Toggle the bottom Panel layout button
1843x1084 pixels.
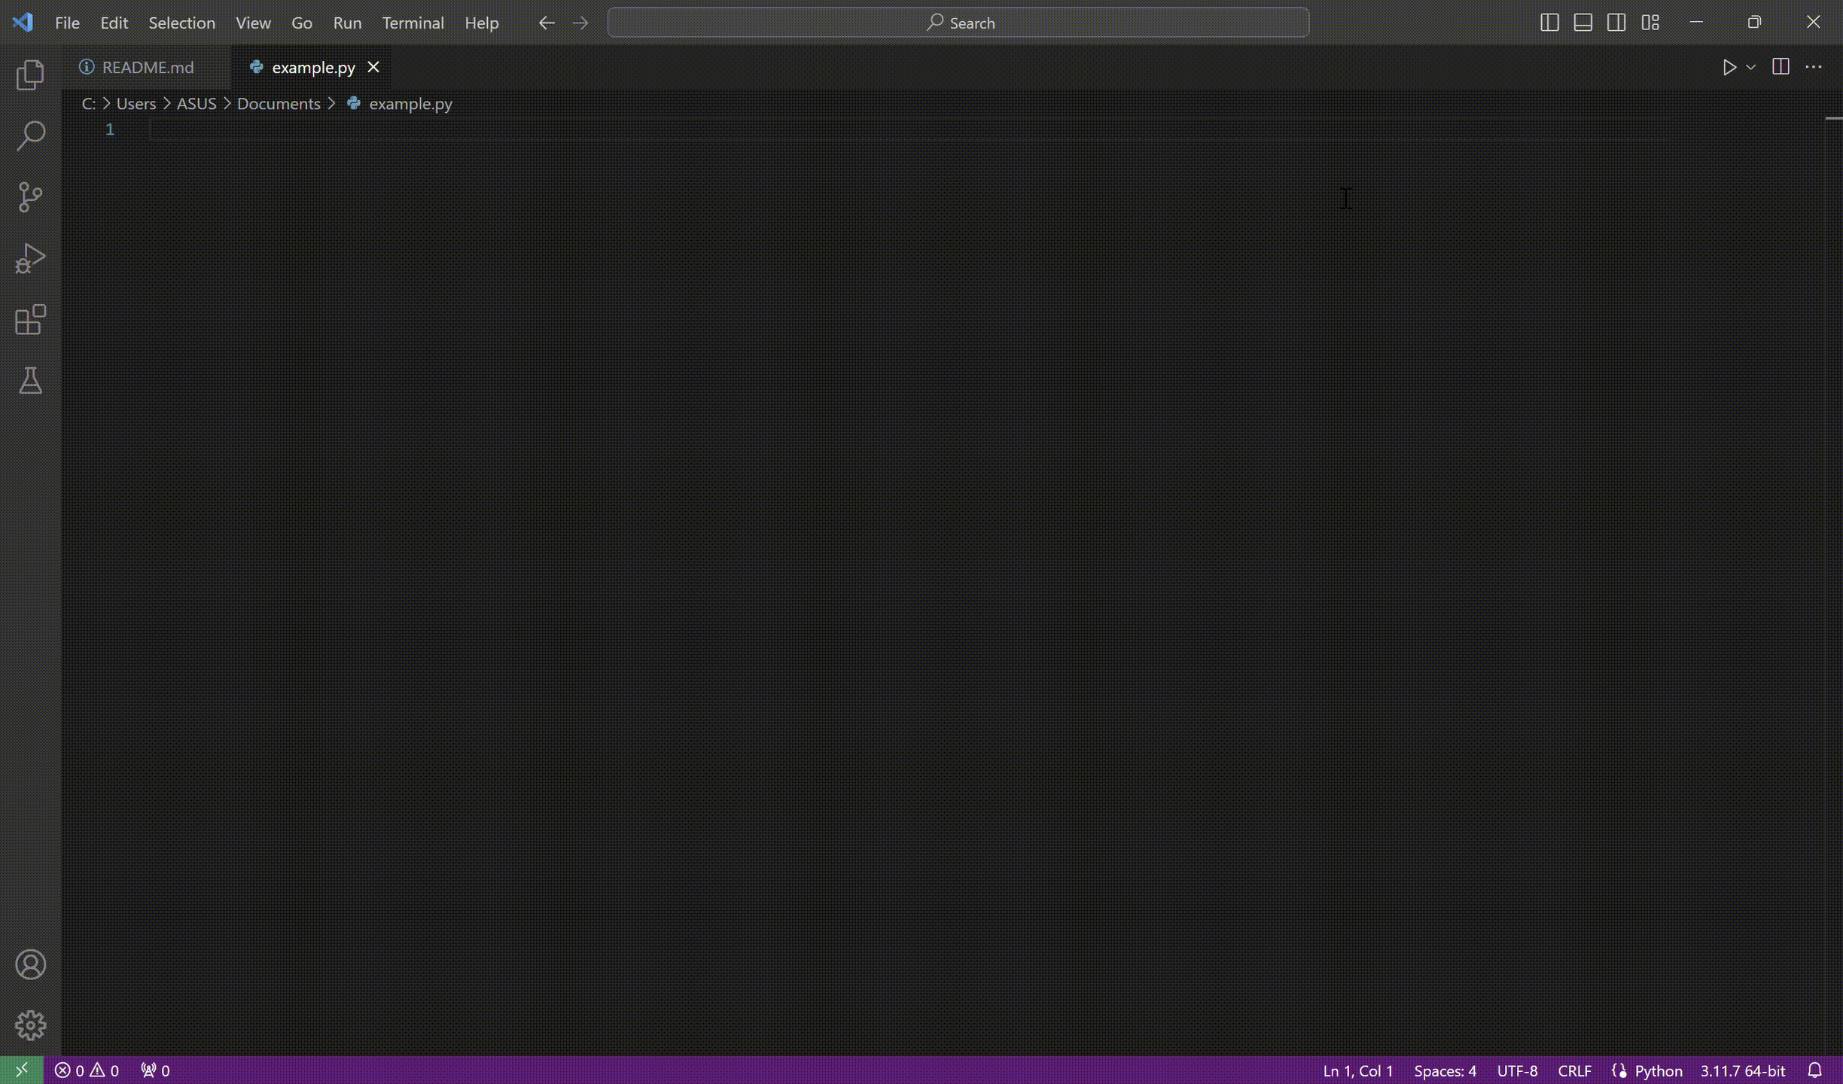1583,23
